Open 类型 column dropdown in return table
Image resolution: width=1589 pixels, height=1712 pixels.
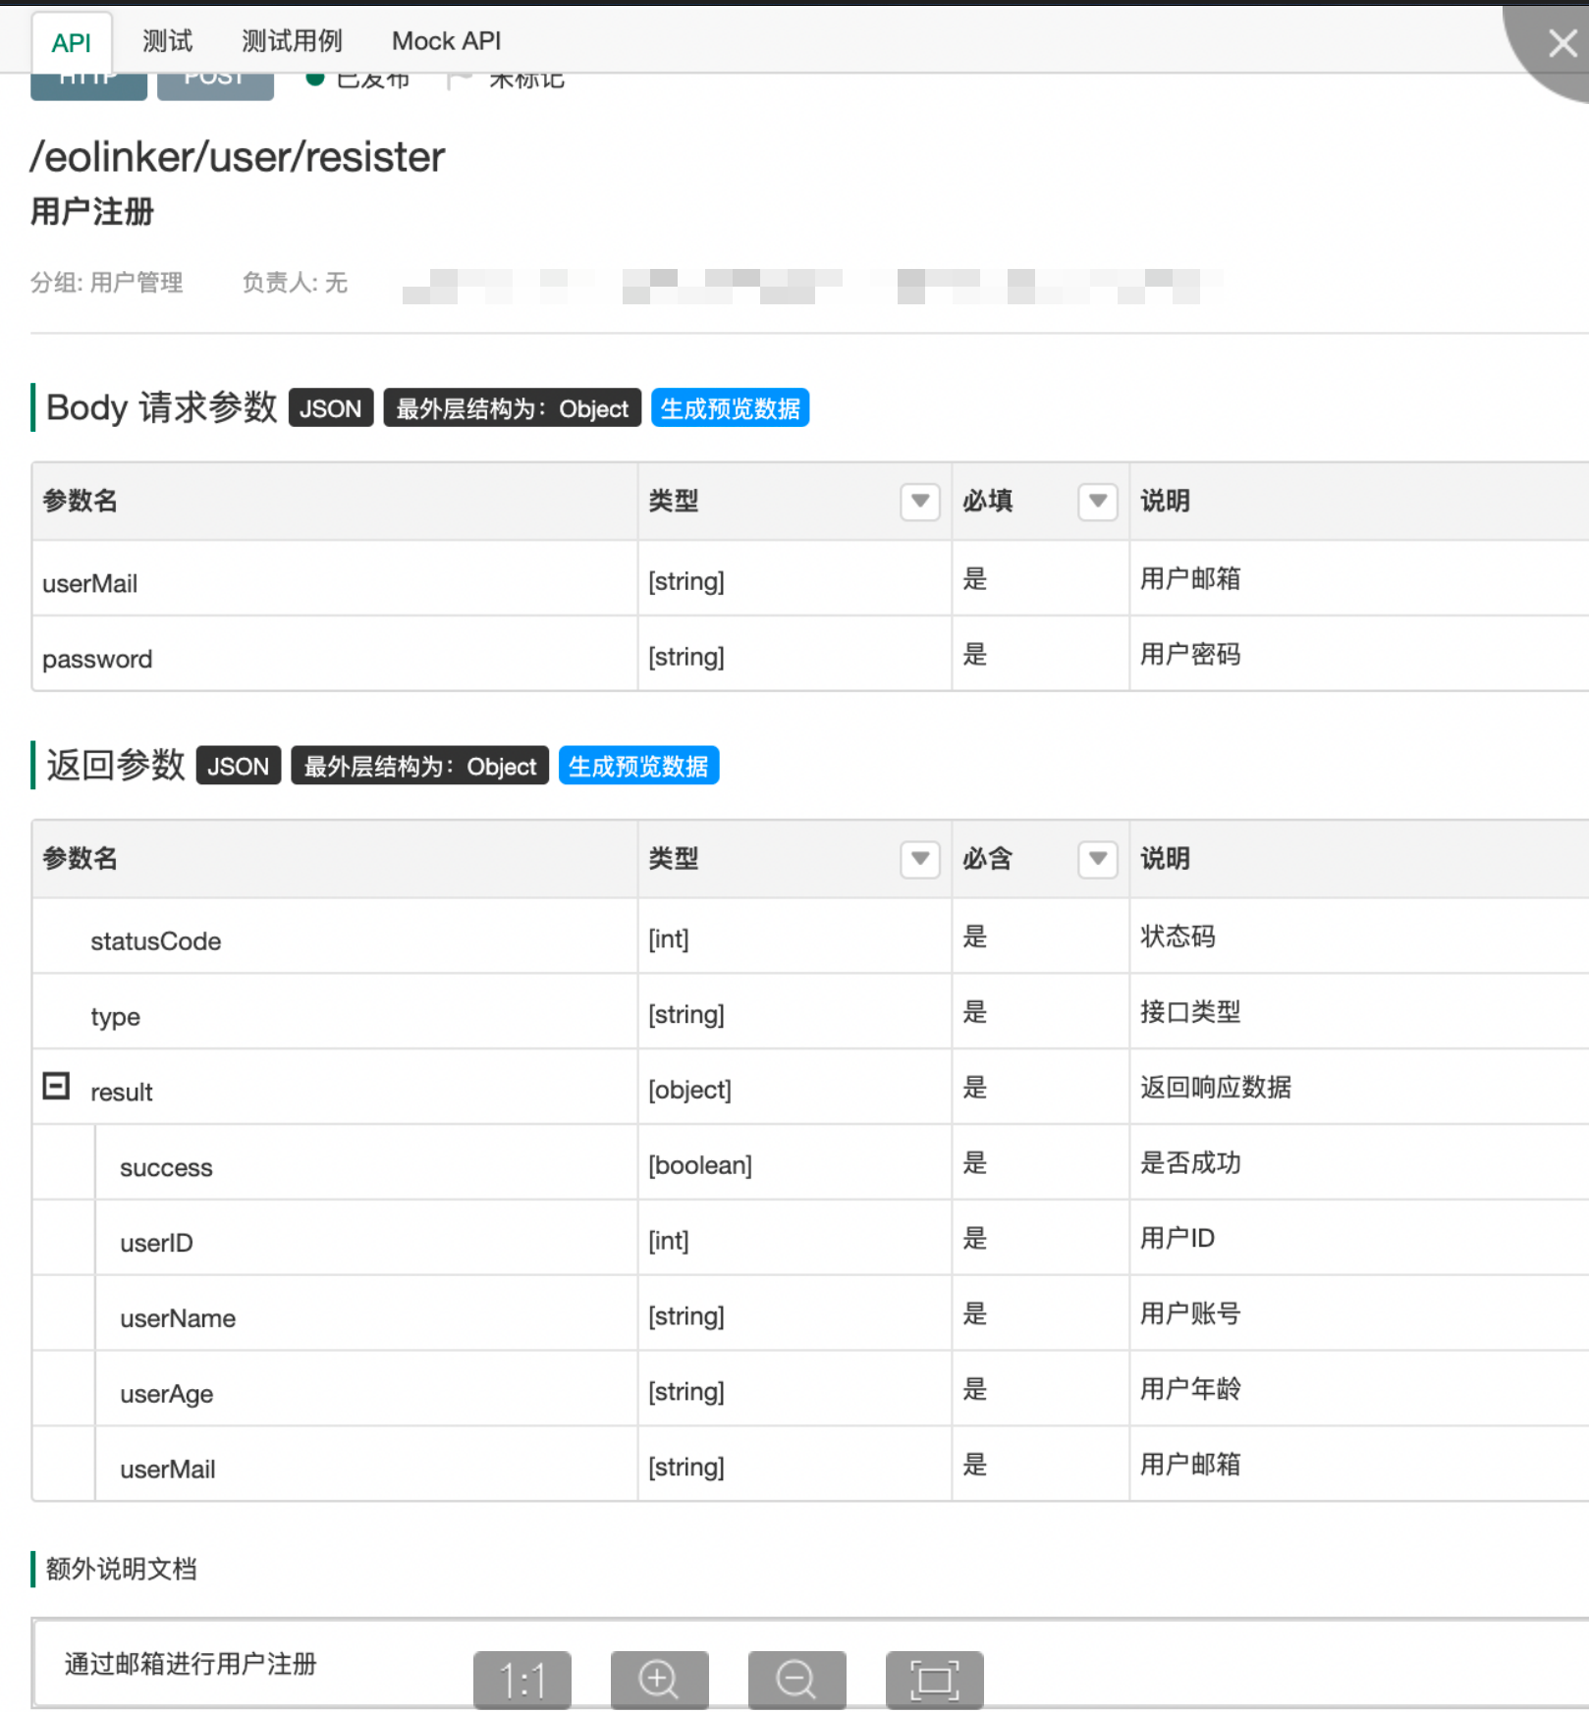[x=920, y=859]
